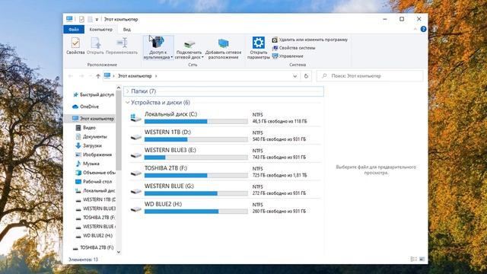
Task: Expand the Папки (7) group
Action: (127, 91)
